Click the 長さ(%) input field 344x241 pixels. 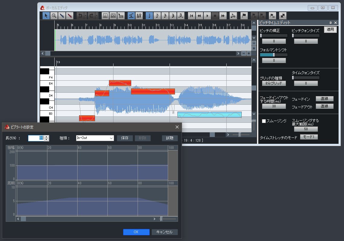(36, 138)
